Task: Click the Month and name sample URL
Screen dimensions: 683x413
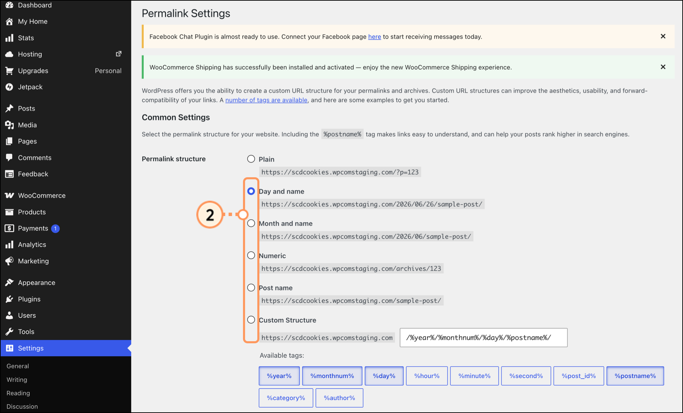Action: pos(366,236)
